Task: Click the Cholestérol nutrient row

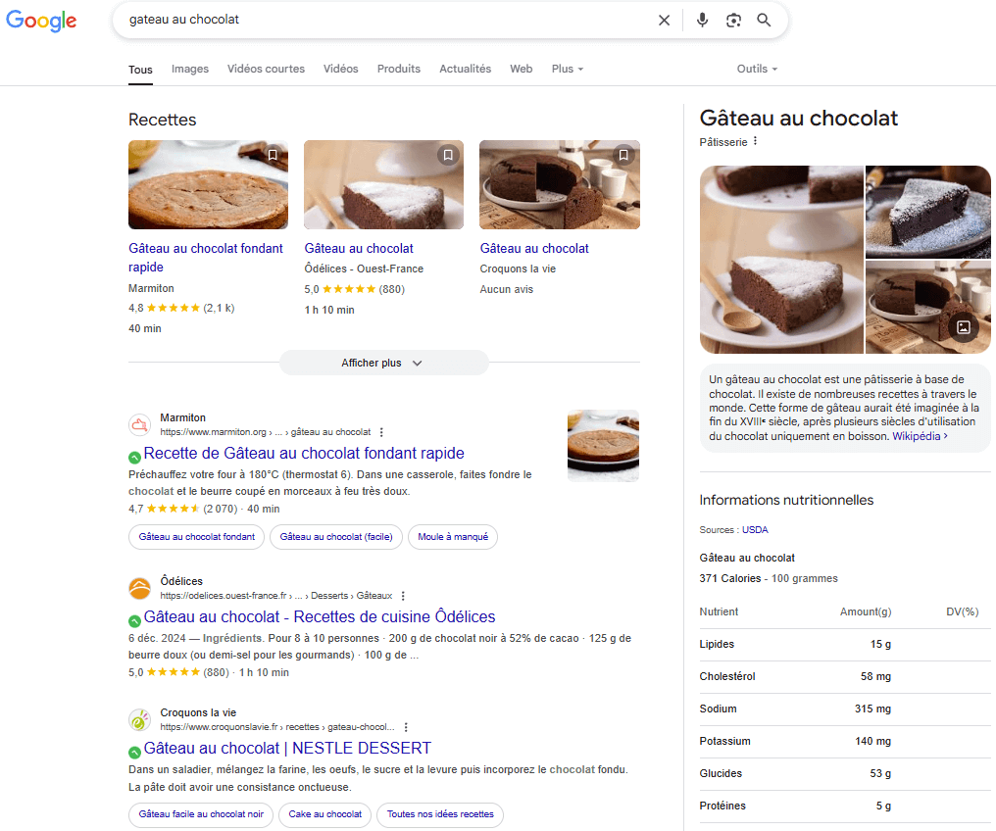Action: tap(845, 677)
